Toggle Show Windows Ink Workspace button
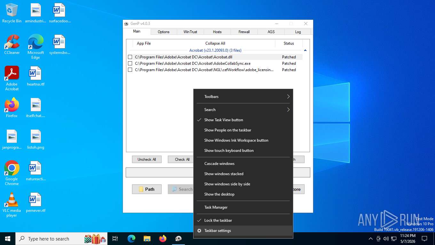Screen dimensions: 435x245 tap(243, 140)
